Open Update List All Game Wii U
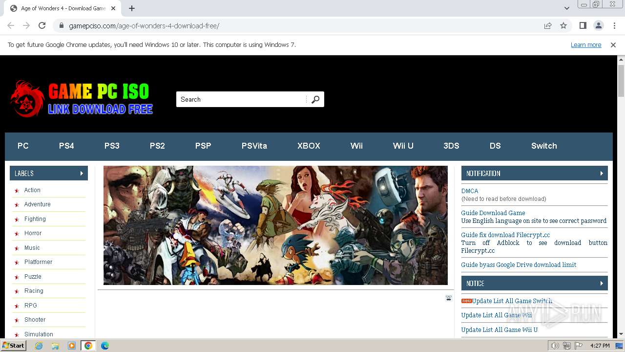Image resolution: width=625 pixels, height=352 pixels. (500, 330)
